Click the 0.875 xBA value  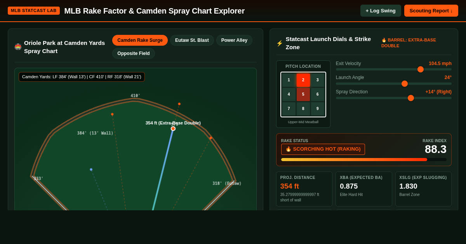(x=349, y=186)
